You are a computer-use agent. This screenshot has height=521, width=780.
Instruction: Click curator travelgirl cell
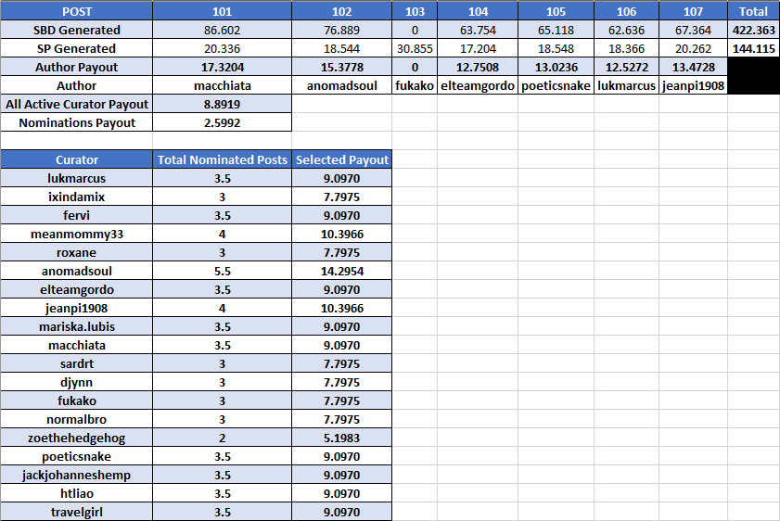(x=77, y=512)
